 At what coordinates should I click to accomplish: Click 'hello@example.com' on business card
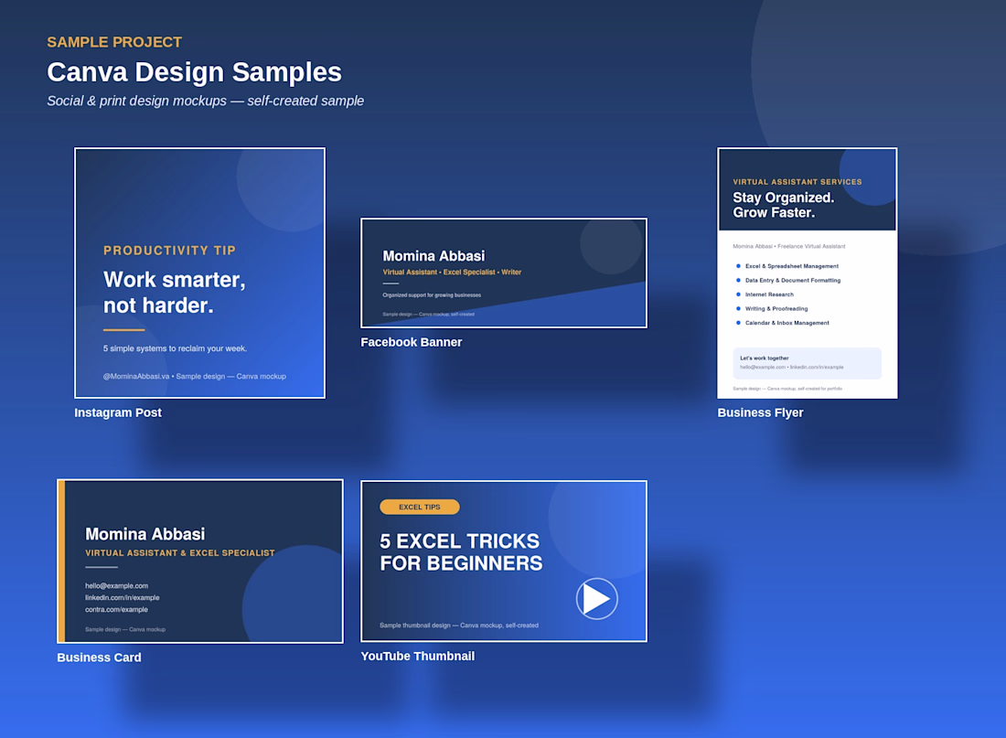pos(117,586)
